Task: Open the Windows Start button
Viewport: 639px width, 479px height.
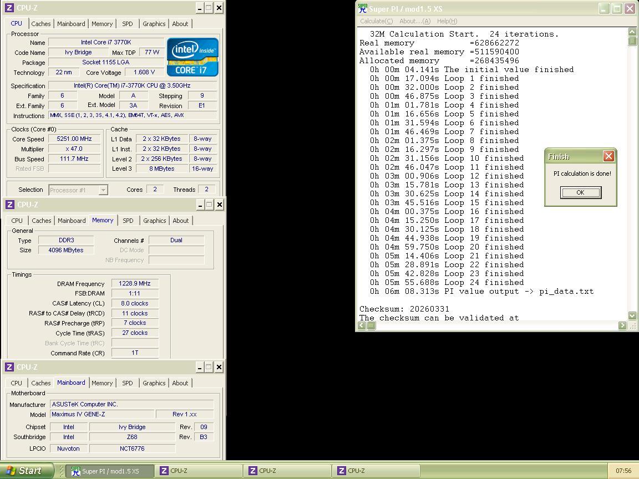Action: [27, 471]
